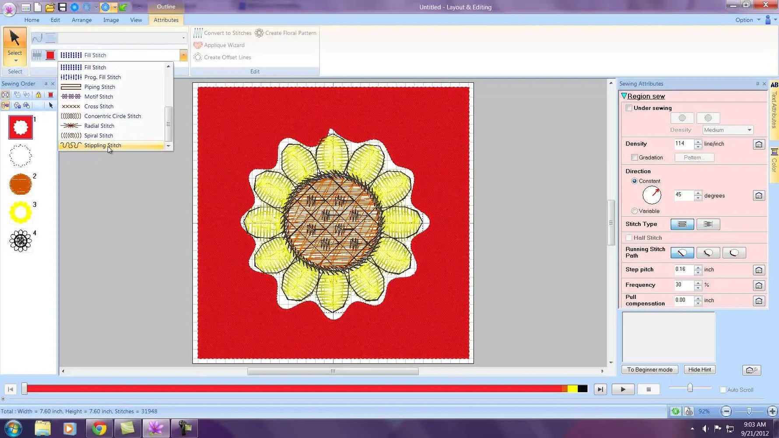779x438 pixels.
Task: Select Stippling Stitch from the list
Action: [102, 145]
